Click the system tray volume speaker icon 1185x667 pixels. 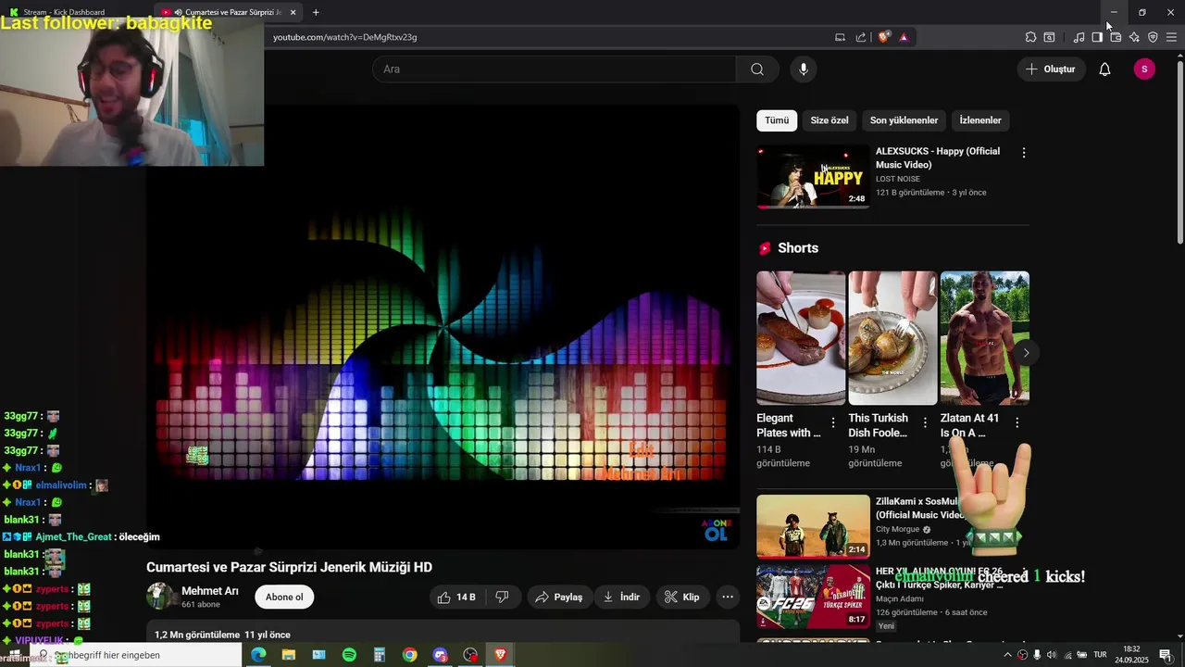(1052, 655)
